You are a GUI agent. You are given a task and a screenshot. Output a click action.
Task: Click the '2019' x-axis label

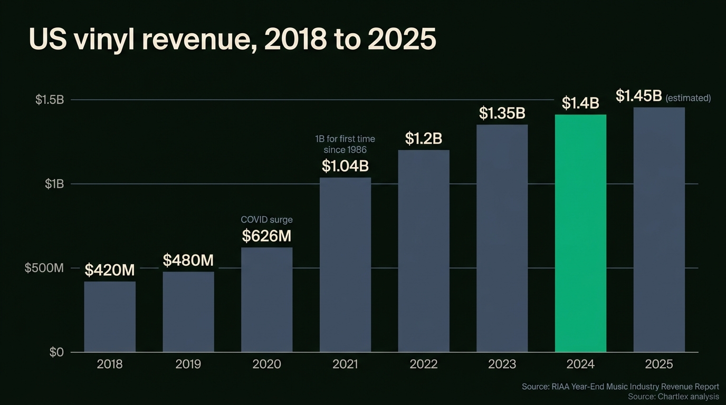[188, 364]
